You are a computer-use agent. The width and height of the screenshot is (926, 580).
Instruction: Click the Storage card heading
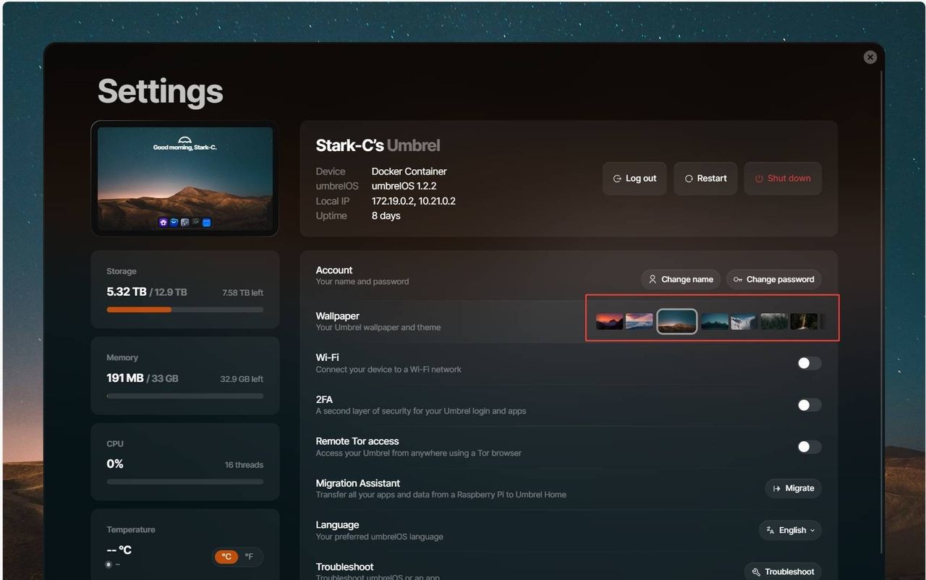122,271
